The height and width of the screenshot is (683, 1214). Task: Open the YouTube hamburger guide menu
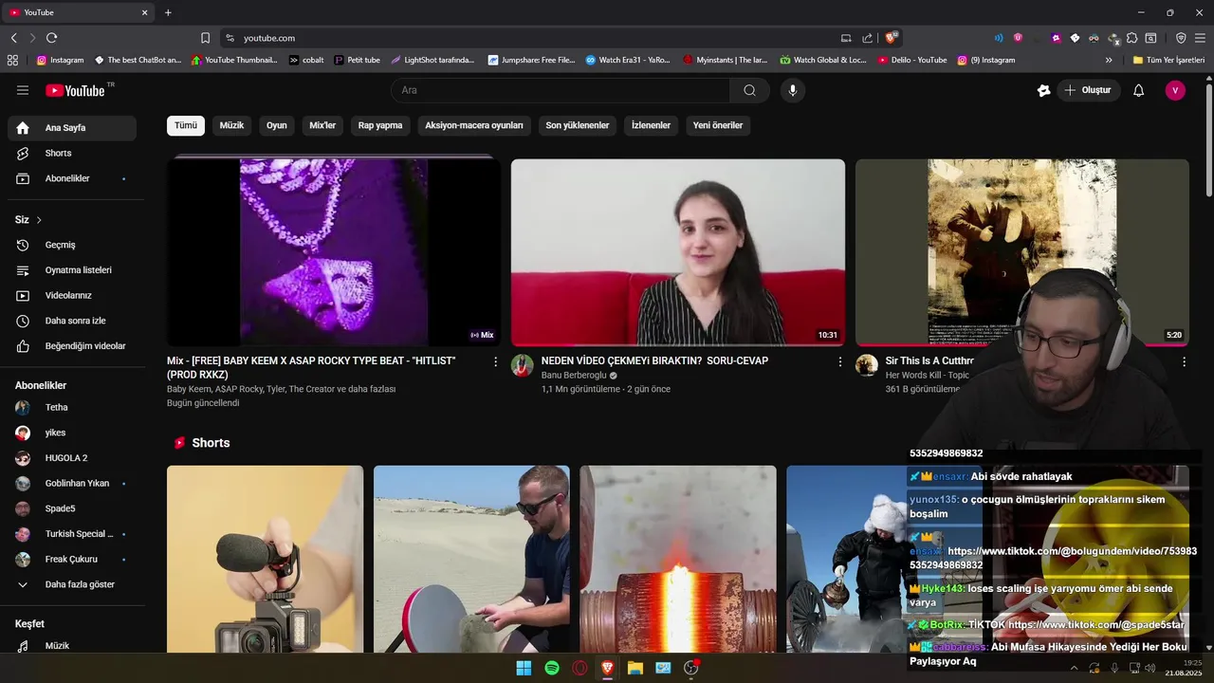[x=23, y=90]
